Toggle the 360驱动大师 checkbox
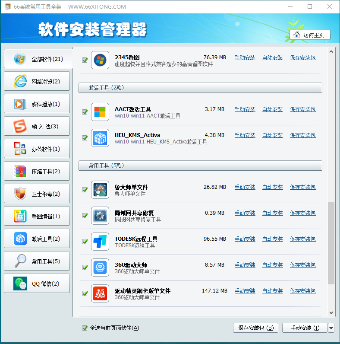Viewport: 340px width, 344px height. [85, 268]
